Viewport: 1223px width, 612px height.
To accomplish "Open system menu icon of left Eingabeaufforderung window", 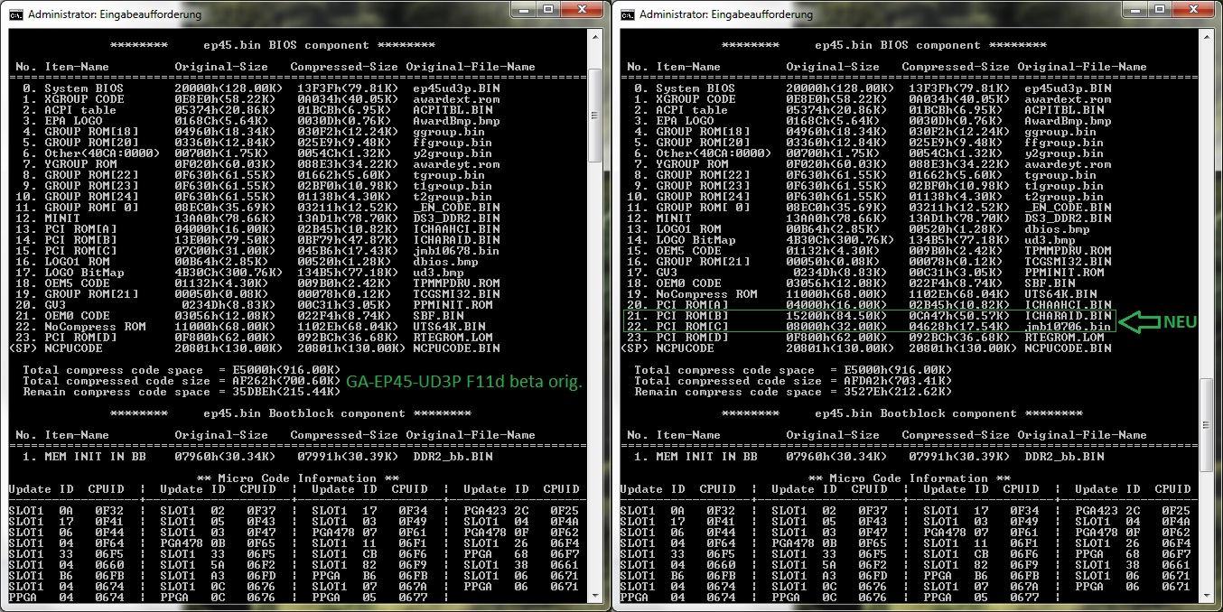I will click(x=14, y=14).
